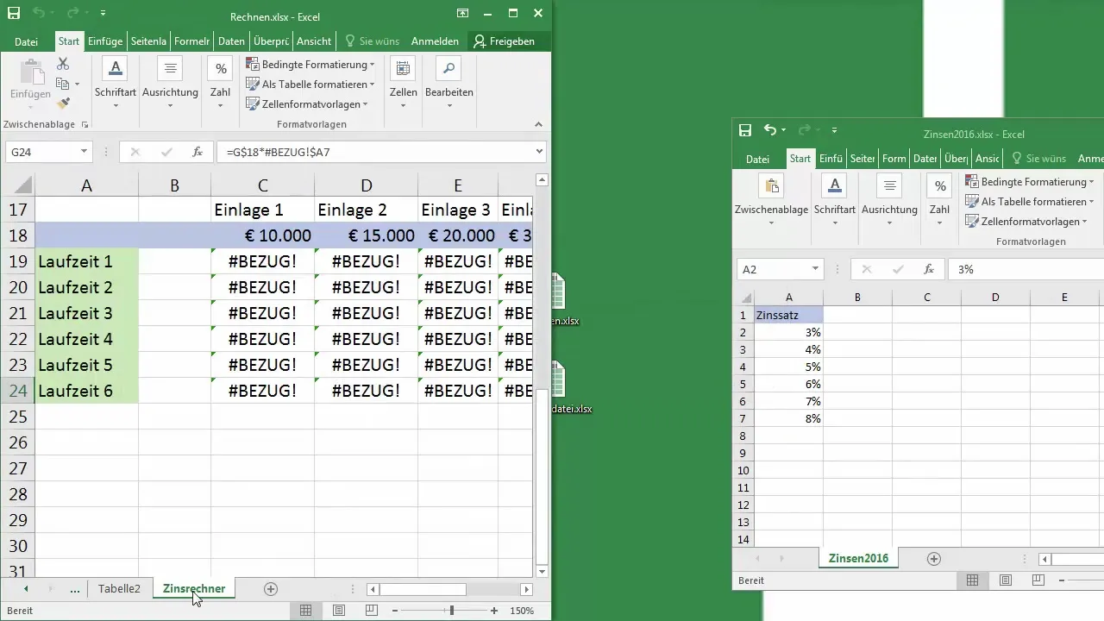Add new sheet in Zinsen2016 window
Screen dimensions: 1104x621
coord(933,559)
